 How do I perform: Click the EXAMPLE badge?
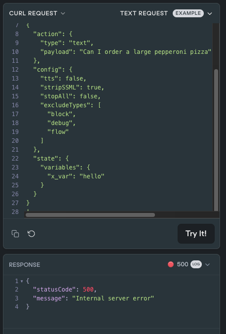pos(188,13)
